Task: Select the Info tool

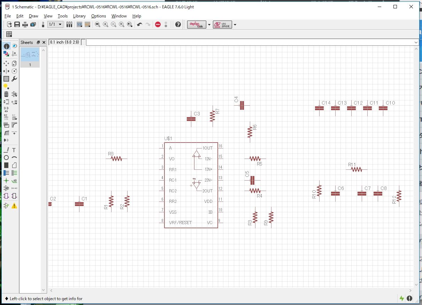Action: click(6, 46)
